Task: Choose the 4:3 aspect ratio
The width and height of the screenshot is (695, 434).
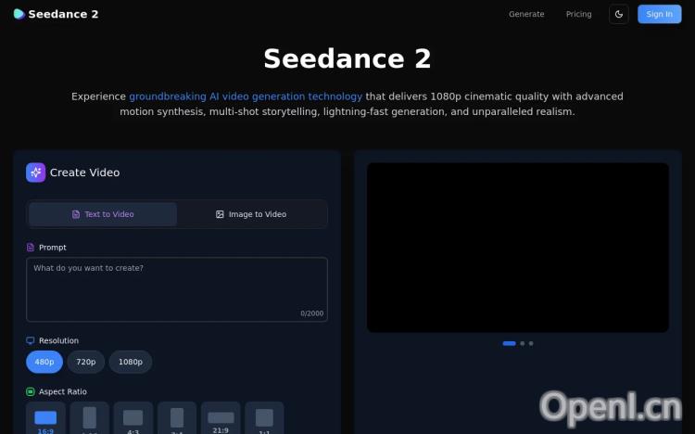Action: click(x=133, y=418)
